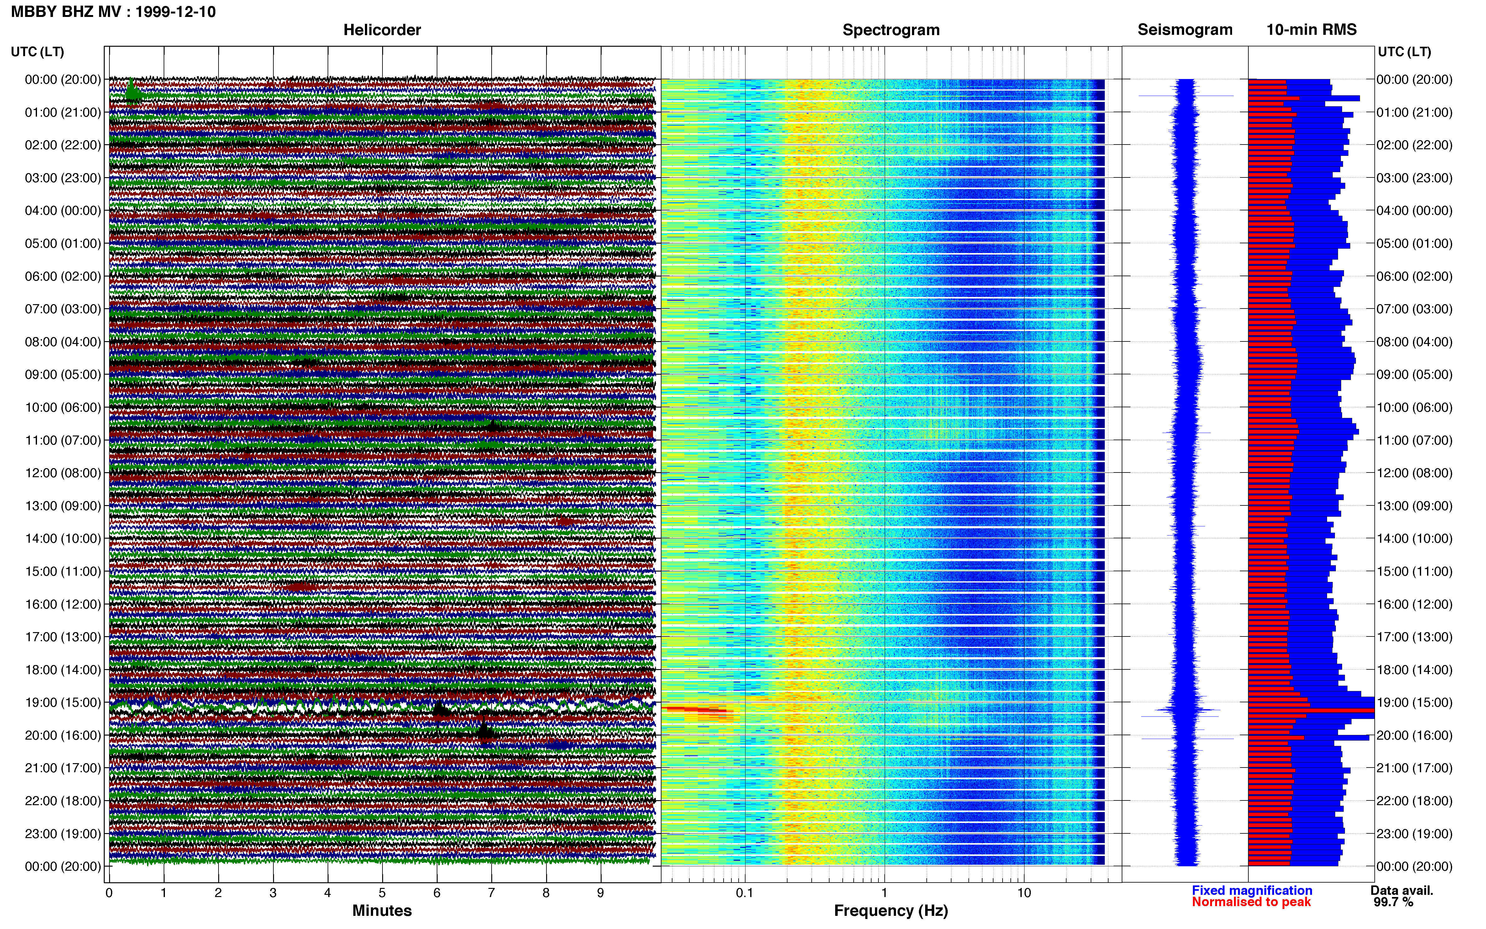Click the 'Spectrogram' panel heading
Viewport: 1486px width, 929px height.
pos(891,29)
